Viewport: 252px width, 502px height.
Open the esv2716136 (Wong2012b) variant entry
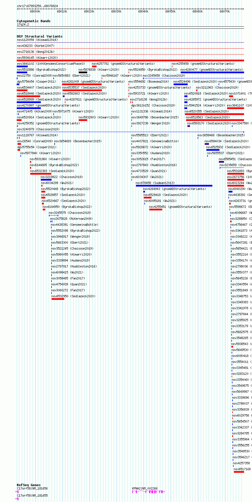pos(35,52)
